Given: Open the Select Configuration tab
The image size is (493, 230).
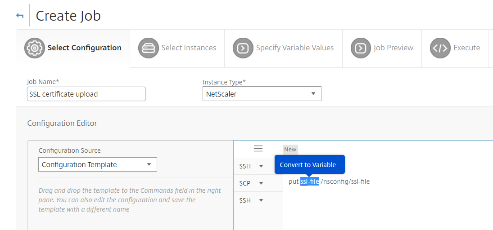Looking at the screenshot, I should click(73, 49).
